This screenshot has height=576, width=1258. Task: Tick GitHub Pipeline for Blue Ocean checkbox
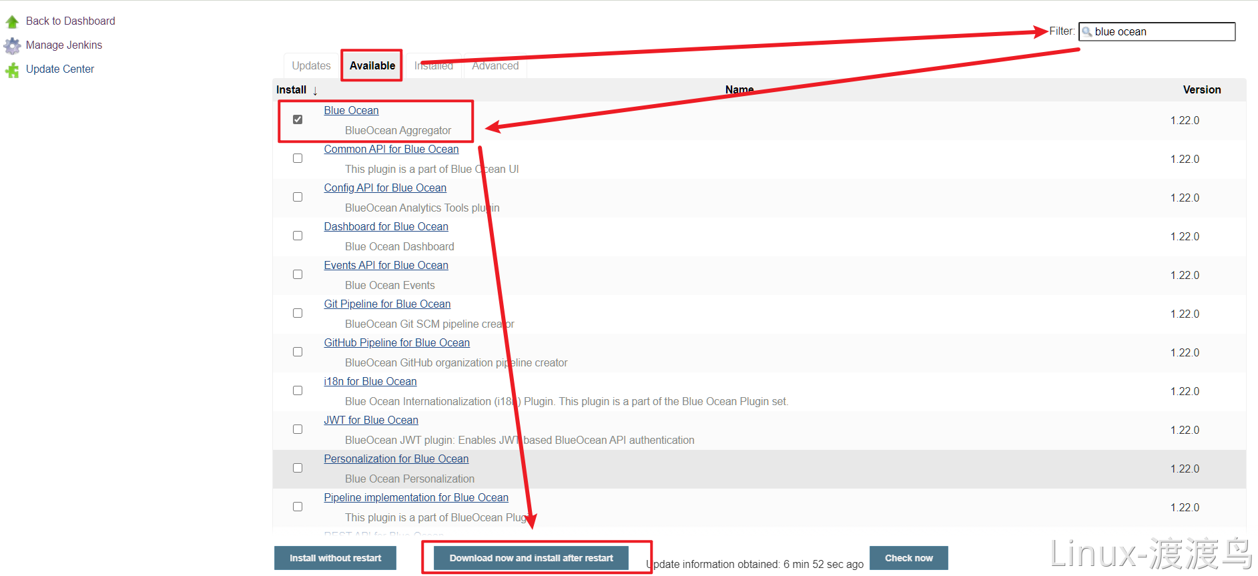[x=298, y=352]
